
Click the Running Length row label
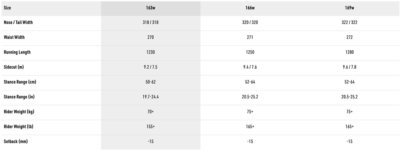[x=17, y=52]
